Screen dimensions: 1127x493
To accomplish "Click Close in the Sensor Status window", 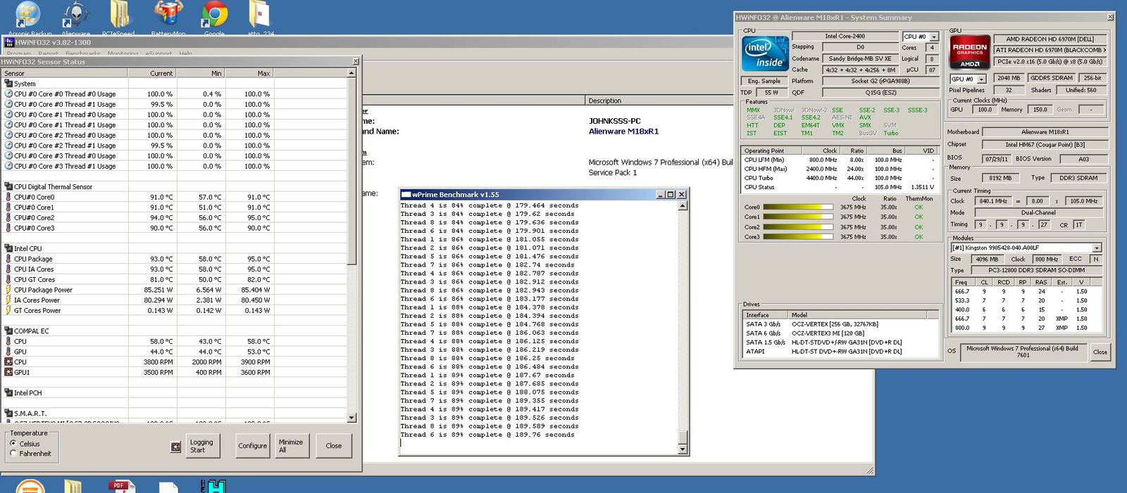I will coord(334,446).
